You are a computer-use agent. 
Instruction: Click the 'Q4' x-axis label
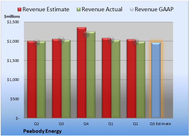coord(86,124)
